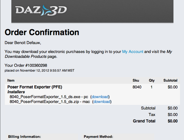This screenshot has width=184, height=140.
Task: Open the My Account link
Action: [132, 52]
